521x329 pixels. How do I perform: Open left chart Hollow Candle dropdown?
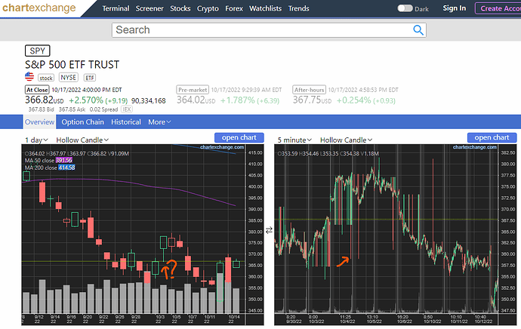tap(82, 140)
